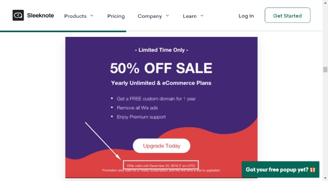
Task: Expand the Company dropdown chevron
Action: (x=167, y=15)
